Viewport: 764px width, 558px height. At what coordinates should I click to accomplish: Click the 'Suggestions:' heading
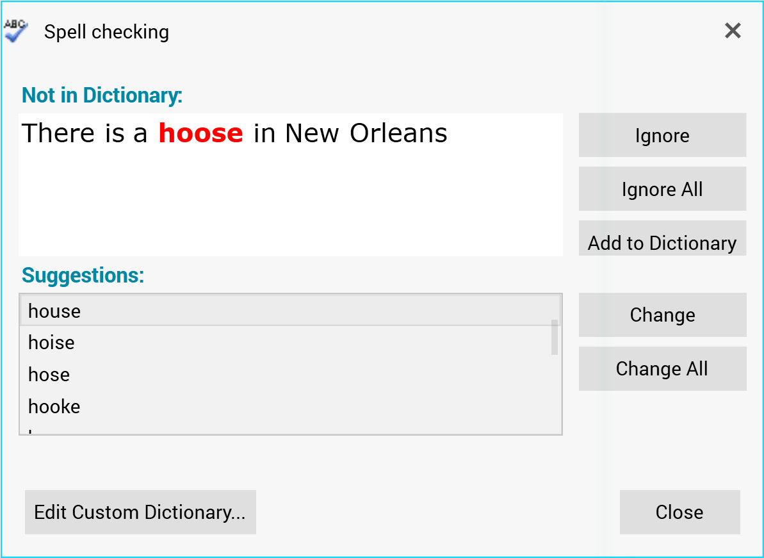pyautogui.click(x=83, y=275)
